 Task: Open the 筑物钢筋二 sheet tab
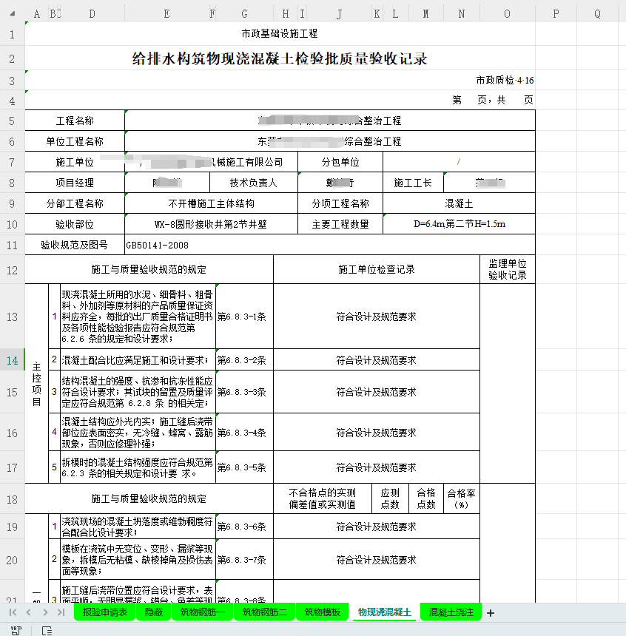[x=265, y=612]
